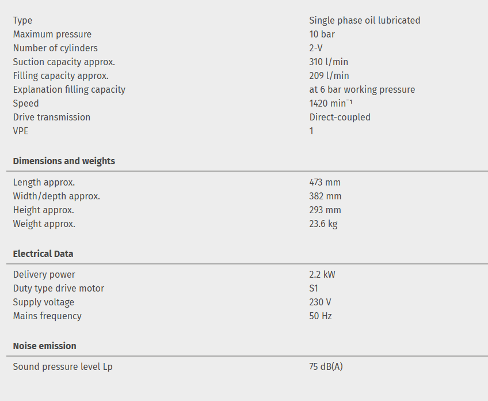Click the '310 l/min' suction capacity value
This screenshot has width=488, height=401.
(x=329, y=62)
